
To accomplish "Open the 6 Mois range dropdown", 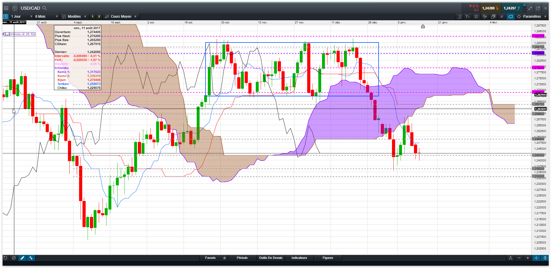I will point(47,17).
